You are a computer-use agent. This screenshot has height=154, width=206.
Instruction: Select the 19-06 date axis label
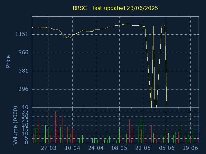(190, 148)
